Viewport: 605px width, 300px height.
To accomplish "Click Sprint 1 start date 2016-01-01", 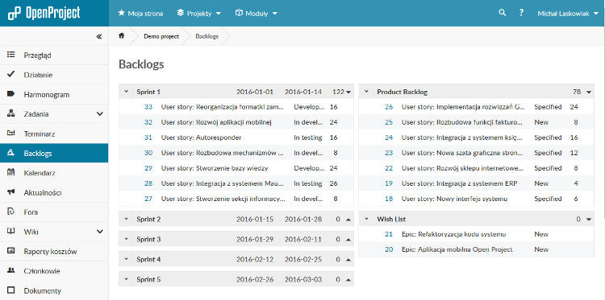I will coord(255,92).
